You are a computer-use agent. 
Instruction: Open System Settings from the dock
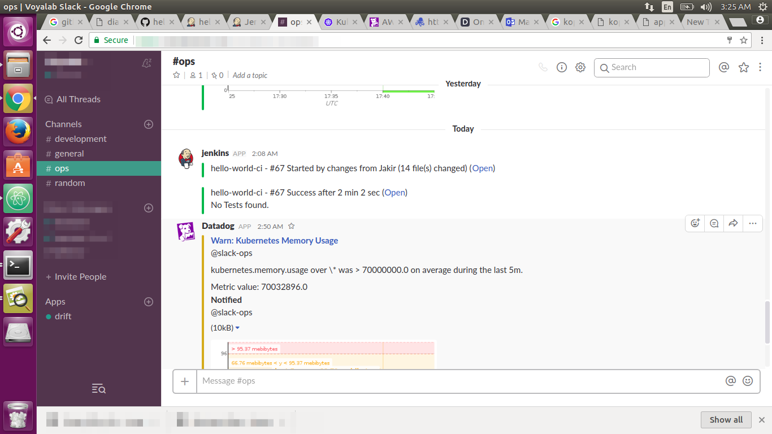(19, 232)
